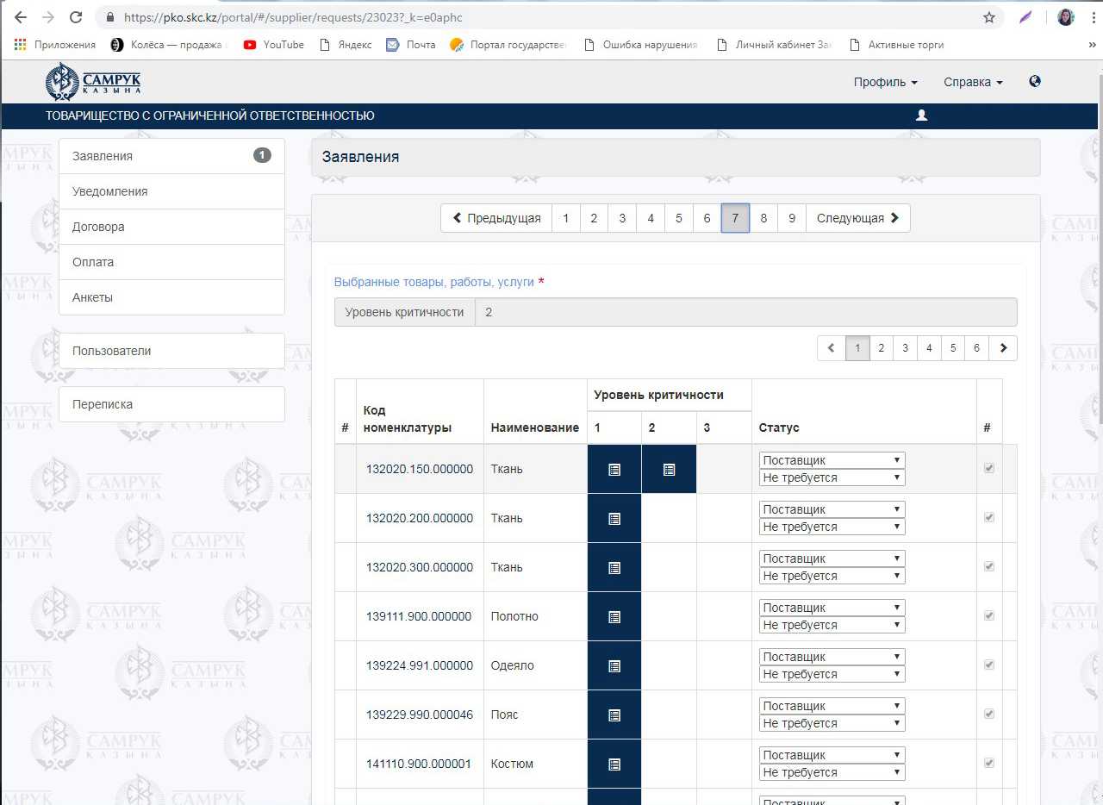The image size is (1103, 805).
Task: Expand the Профиль menu in header
Action: [x=885, y=82]
